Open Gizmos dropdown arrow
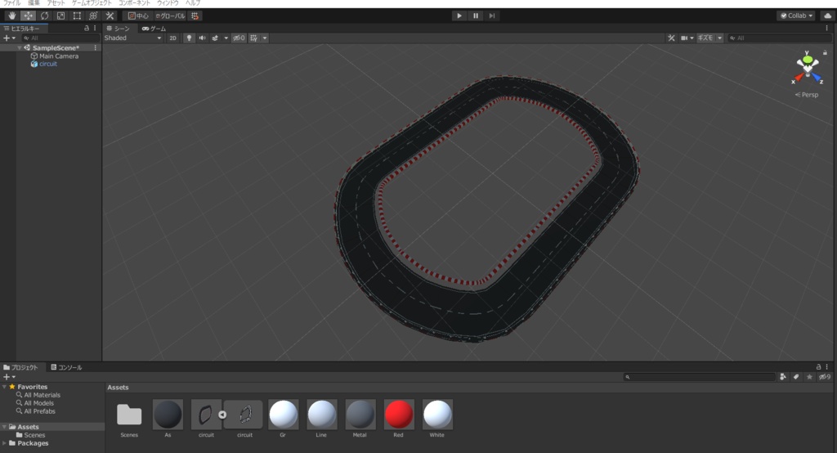The height and width of the screenshot is (453, 837). point(719,38)
